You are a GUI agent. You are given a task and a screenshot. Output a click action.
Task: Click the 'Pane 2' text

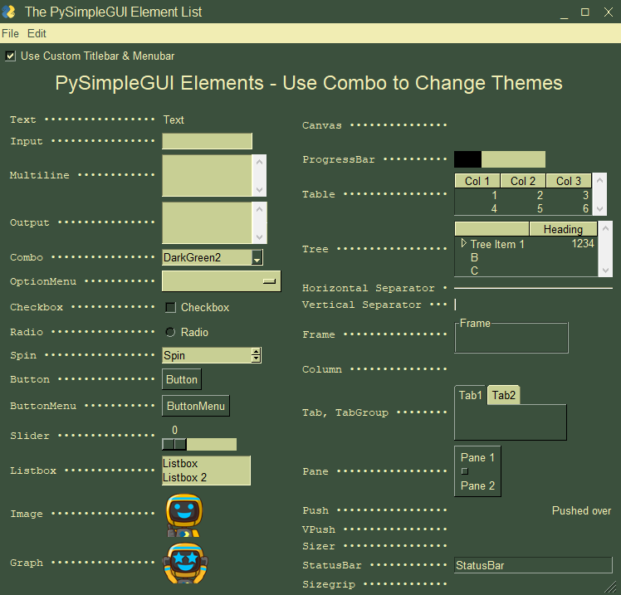pyautogui.click(x=477, y=485)
